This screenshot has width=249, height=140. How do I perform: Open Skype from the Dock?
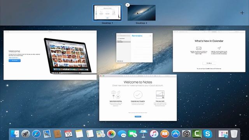(x=207, y=134)
